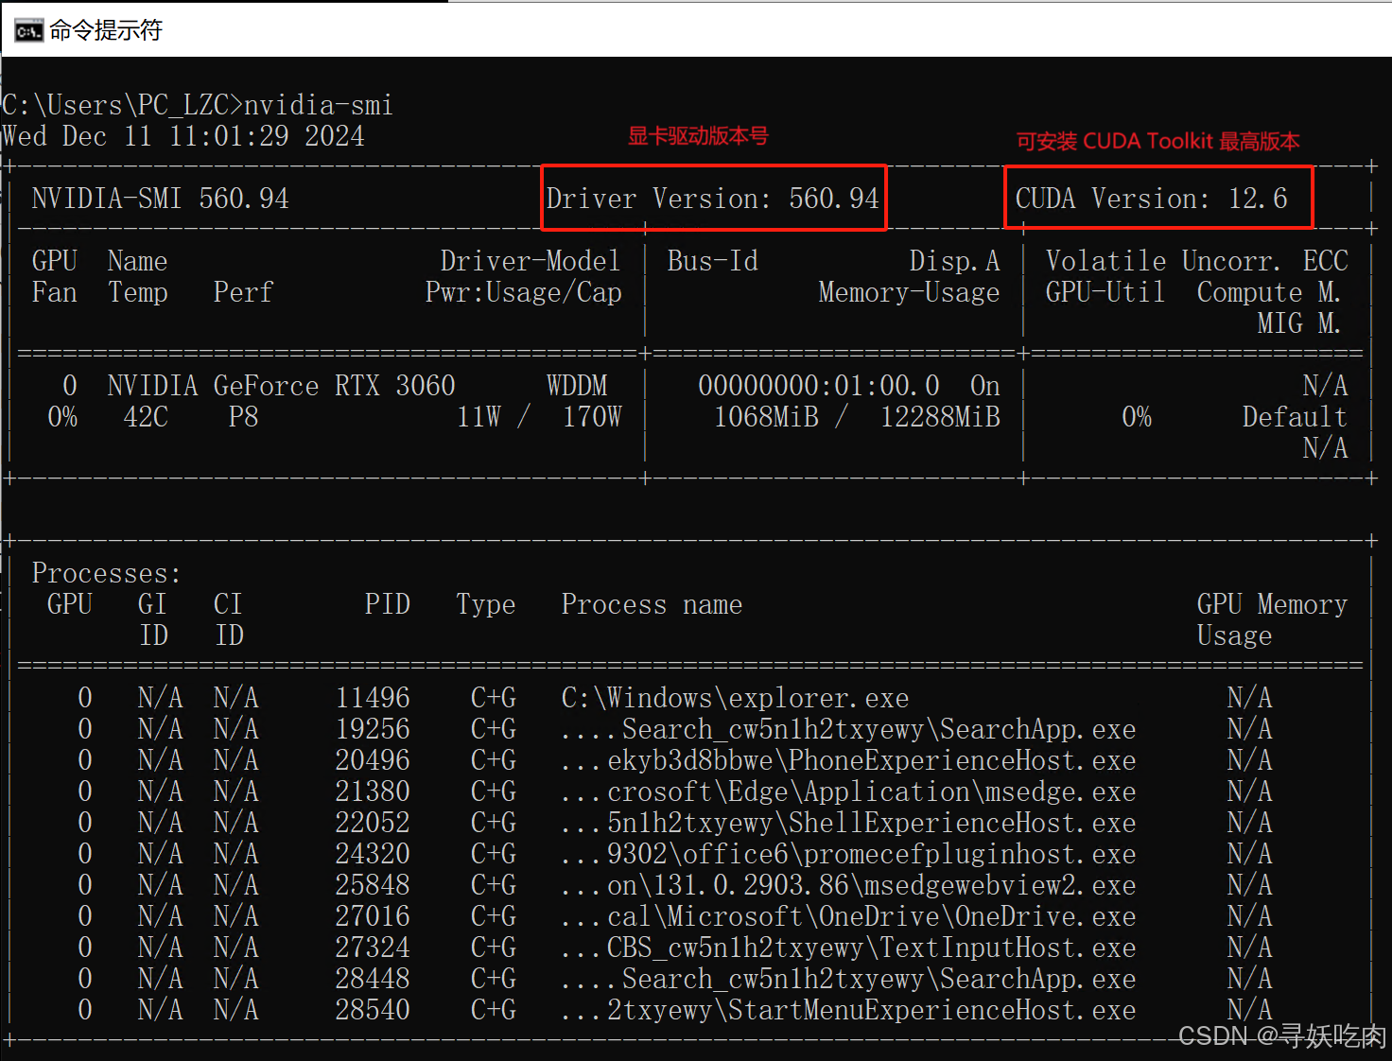Click the Memory-Usage column header
This screenshot has height=1061, width=1392.
pos(909,292)
